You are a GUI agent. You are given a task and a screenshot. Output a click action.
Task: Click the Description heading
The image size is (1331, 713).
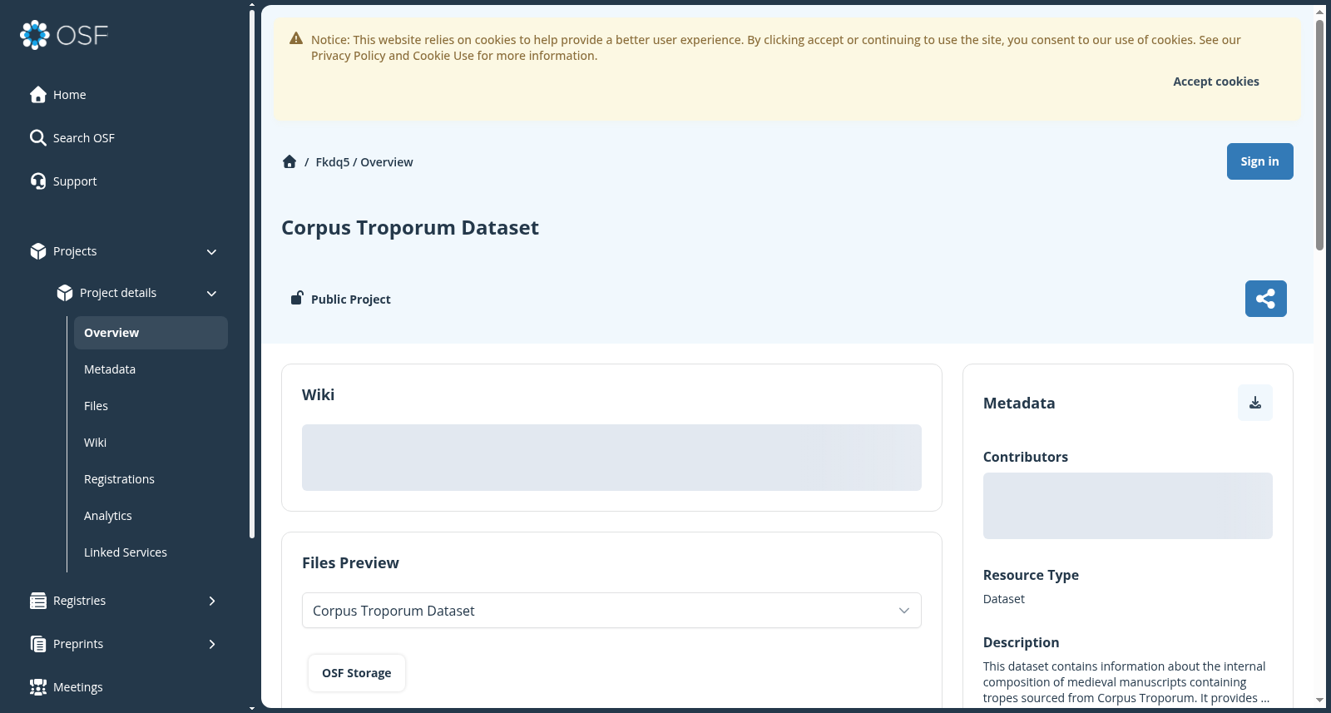(1021, 642)
